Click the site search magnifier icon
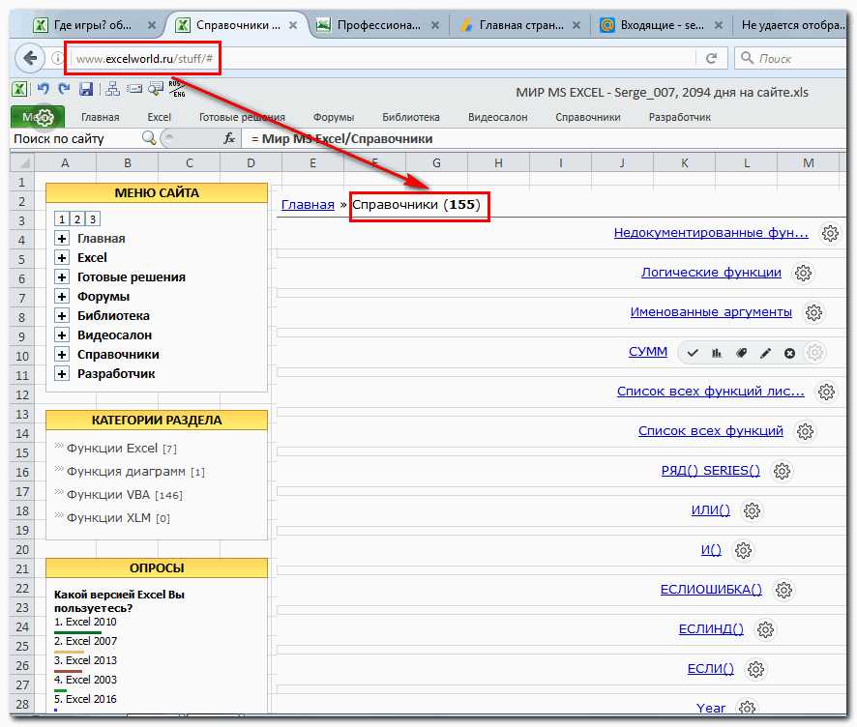Viewport: 857px width, 727px height. (149, 138)
